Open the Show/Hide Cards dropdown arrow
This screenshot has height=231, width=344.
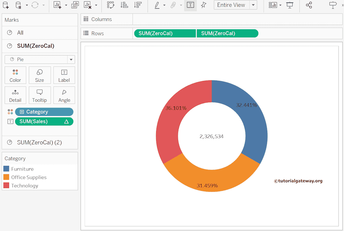280,5
